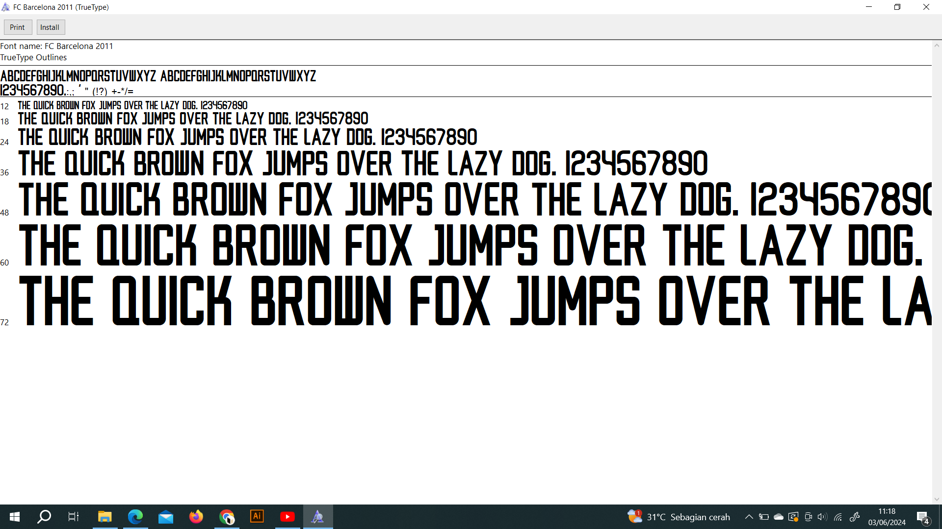This screenshot has width=942, height=529.
Task: Expand hidden system tray icons
Action: tap(749, 517)
